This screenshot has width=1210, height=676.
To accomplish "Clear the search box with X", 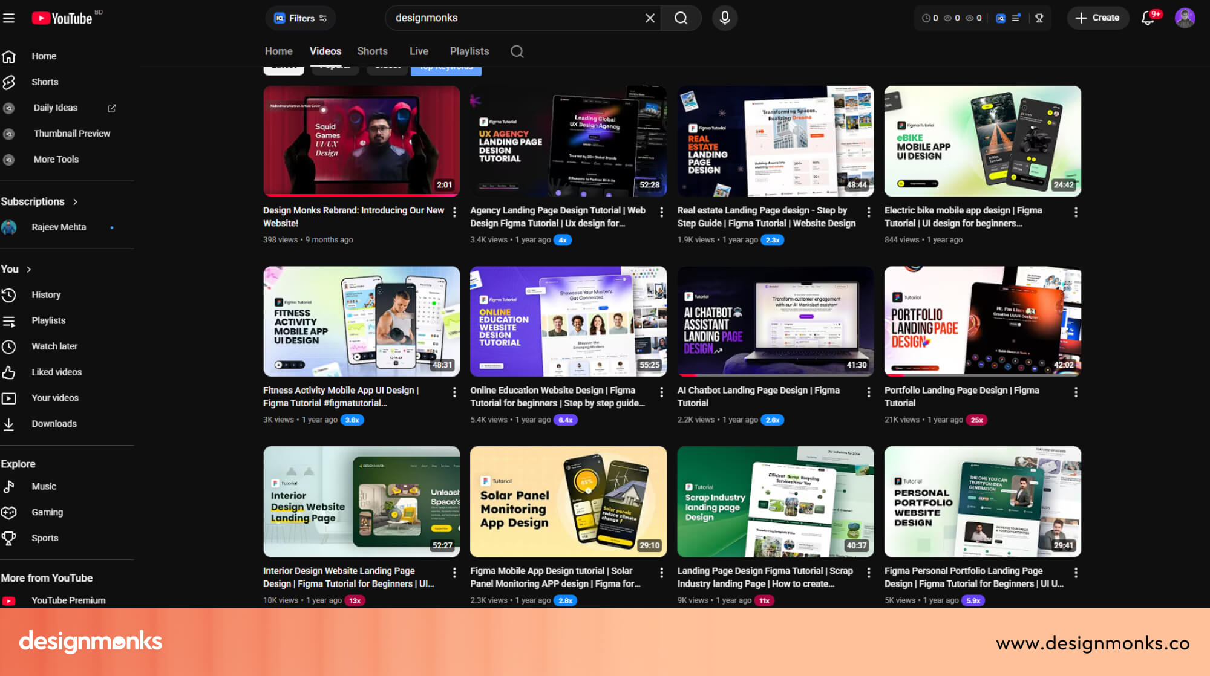I will coord(650,18).
